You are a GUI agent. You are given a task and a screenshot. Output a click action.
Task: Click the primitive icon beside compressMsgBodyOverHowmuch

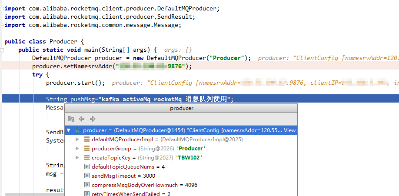(87, 185)
